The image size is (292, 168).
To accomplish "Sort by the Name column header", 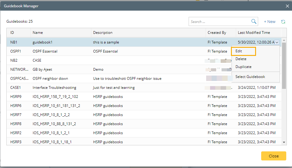I will pyautogui.click(x=38, y=33).
